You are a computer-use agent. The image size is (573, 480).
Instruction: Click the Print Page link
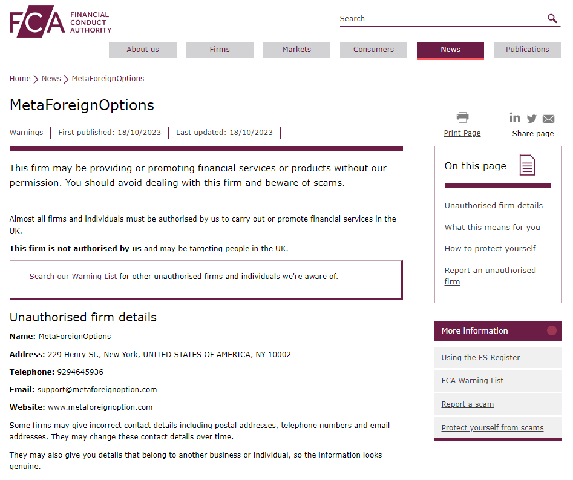462,133
